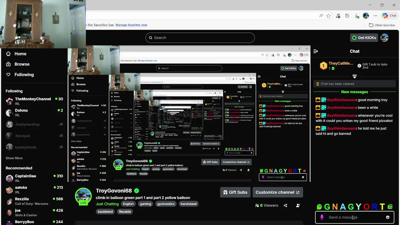Open Customize channel link

point(277,192)
